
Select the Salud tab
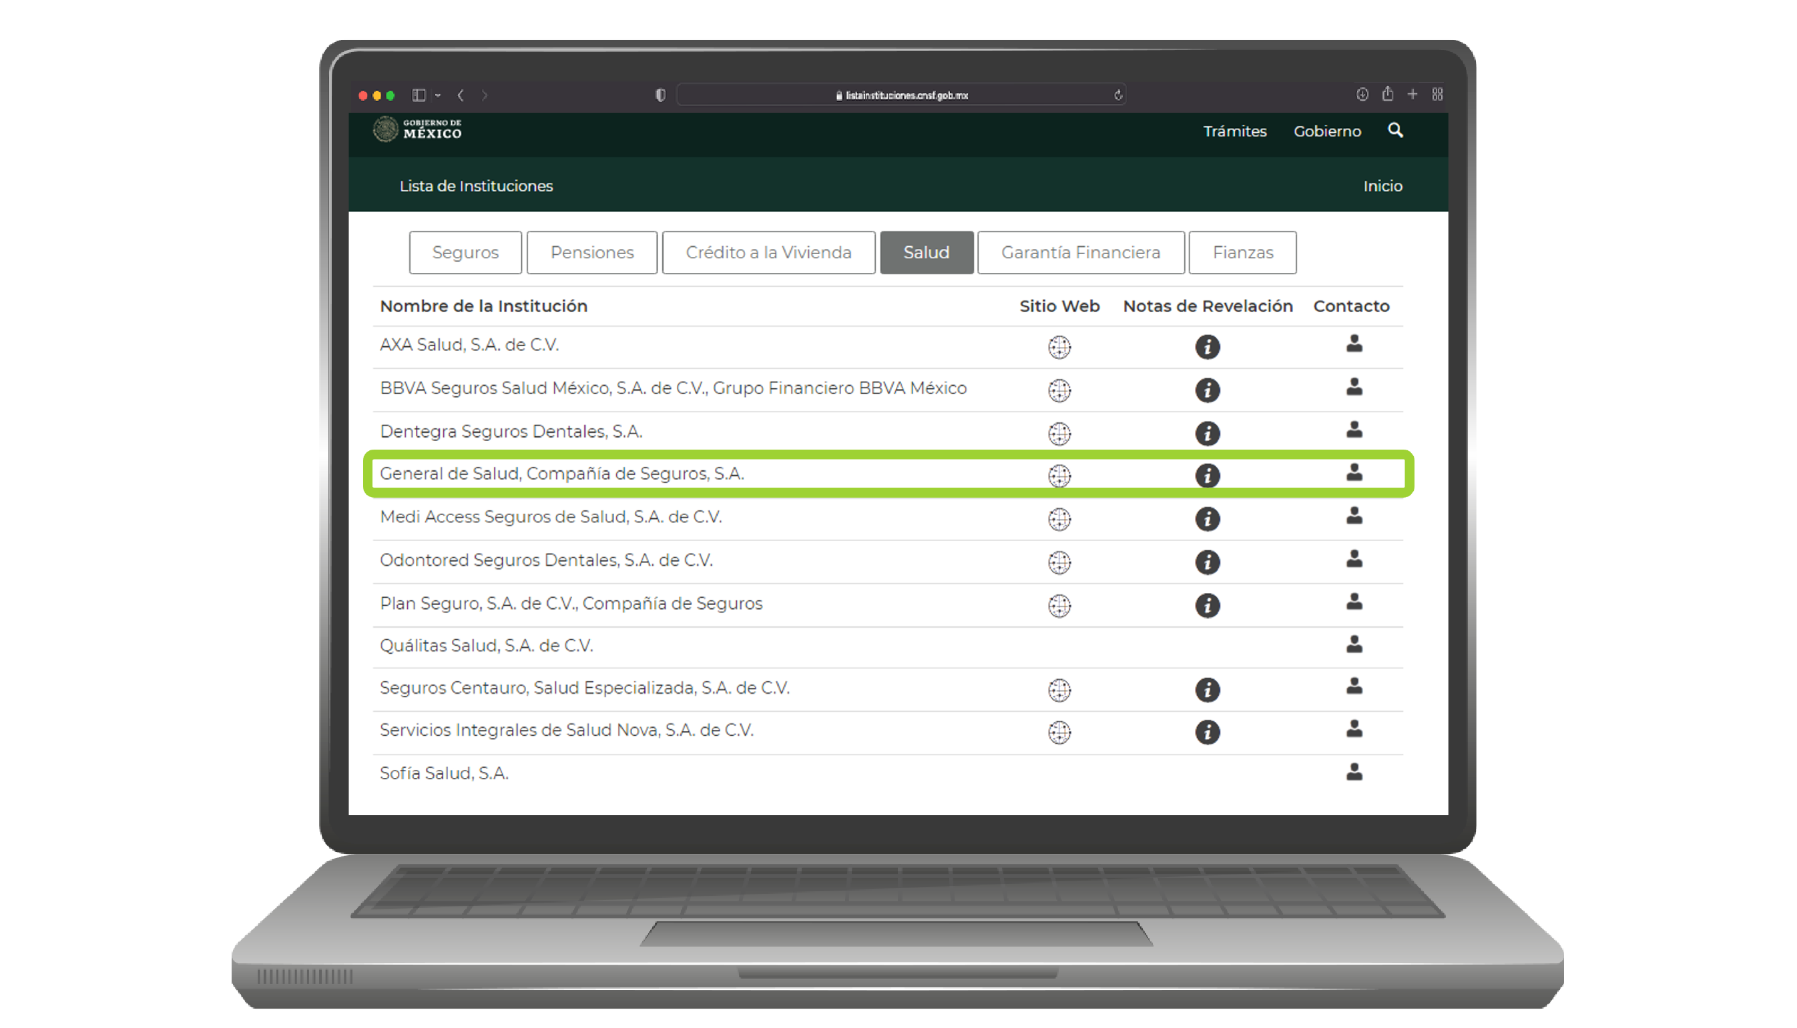(926, 252)
